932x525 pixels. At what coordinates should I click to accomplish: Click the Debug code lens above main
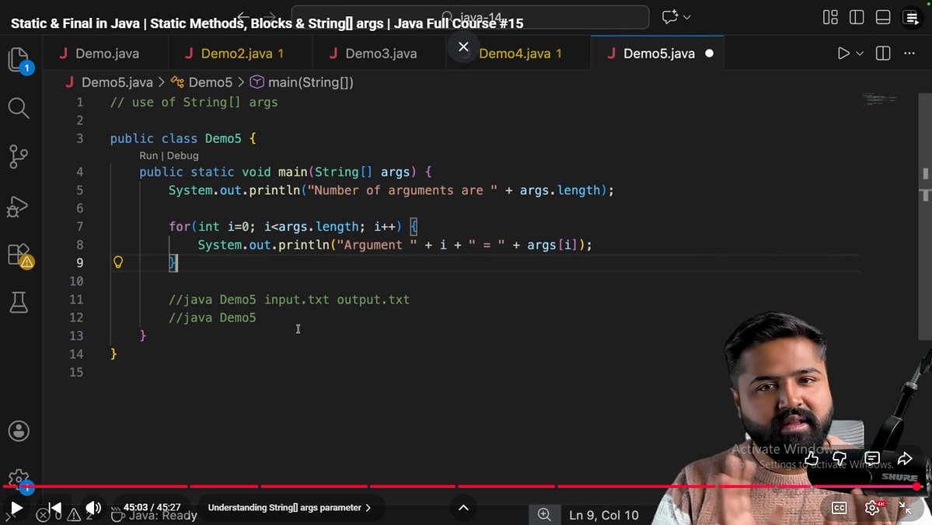tap(183, 155)
